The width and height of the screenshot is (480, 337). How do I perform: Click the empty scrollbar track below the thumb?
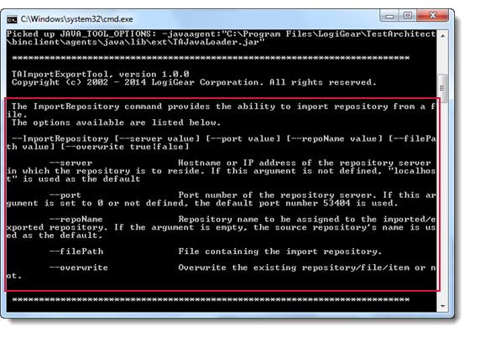(x=442, y=202)
